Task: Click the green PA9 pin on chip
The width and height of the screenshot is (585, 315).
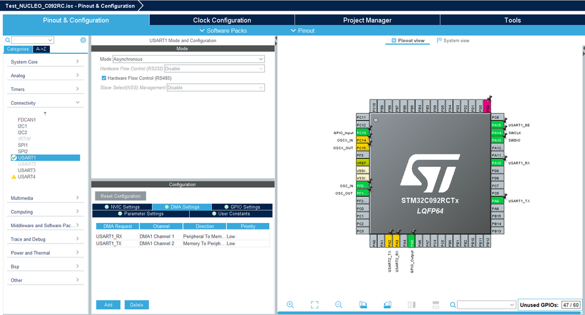Action: point(497,201)
